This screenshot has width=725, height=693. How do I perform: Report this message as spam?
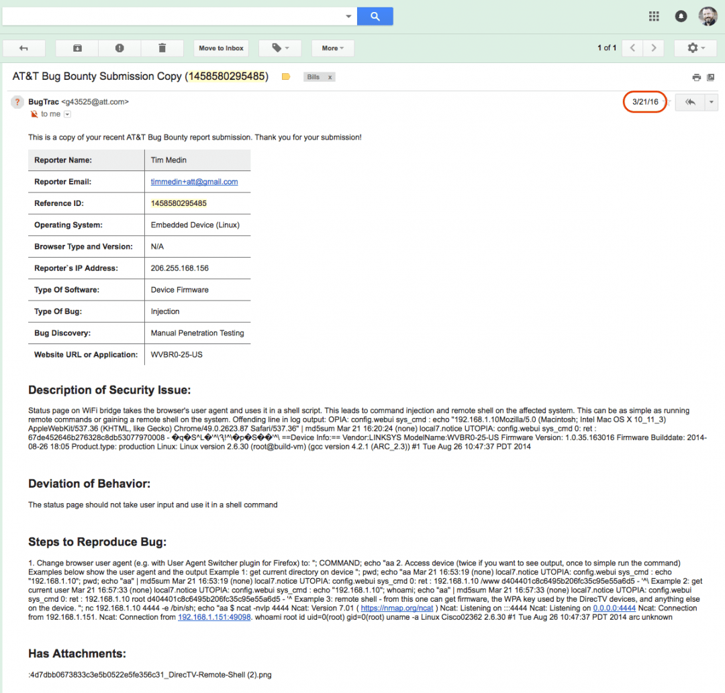[x=119, y=48]
